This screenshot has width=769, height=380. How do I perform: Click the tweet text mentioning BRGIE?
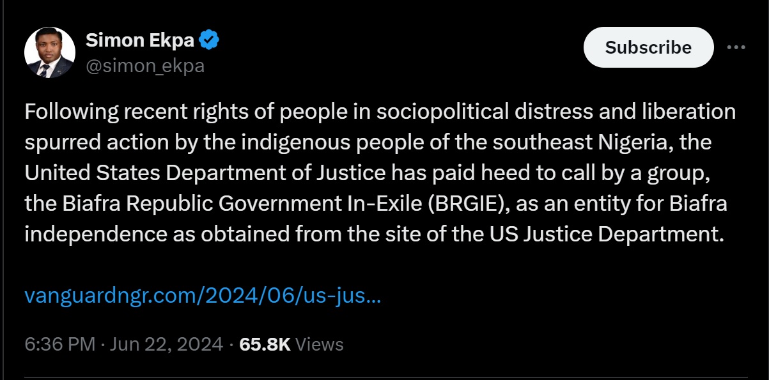coord(380,172)
